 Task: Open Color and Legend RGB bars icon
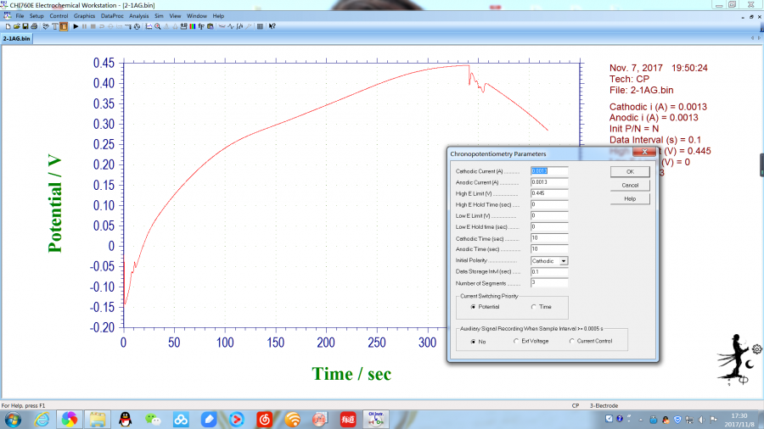pos(193,26)
